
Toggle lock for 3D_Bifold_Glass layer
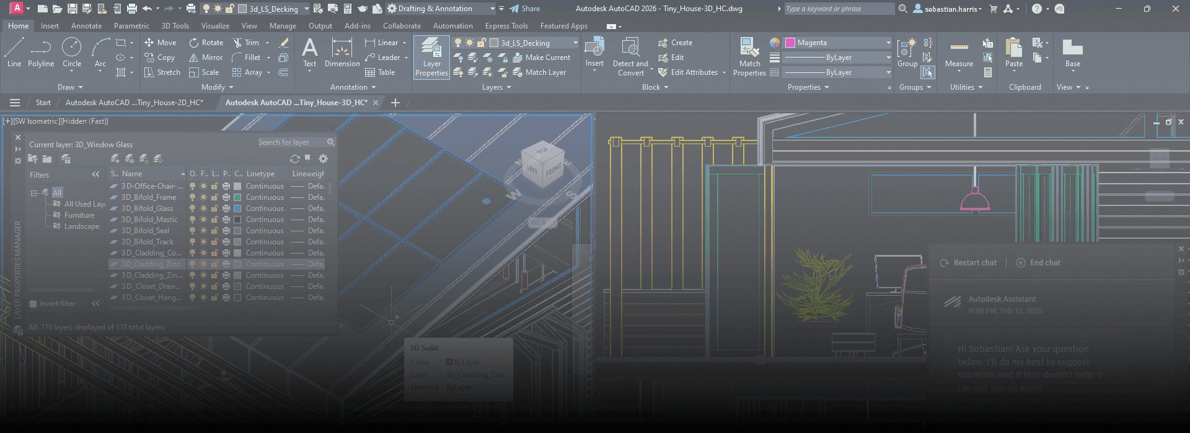[x=214, y=208]
